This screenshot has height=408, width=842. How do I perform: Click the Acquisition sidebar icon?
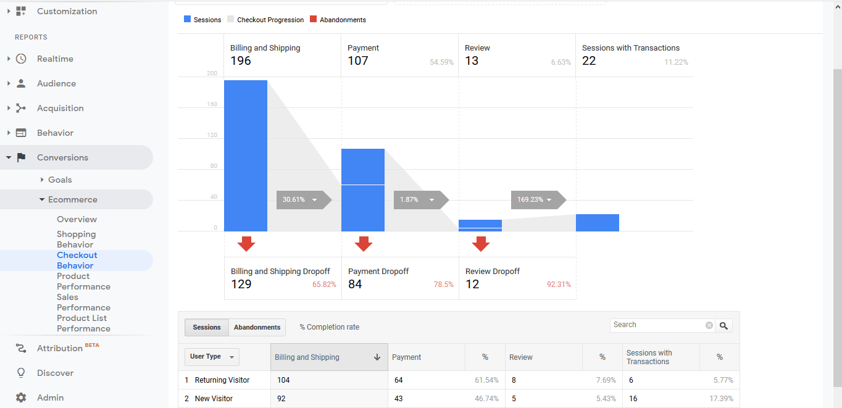21,108
